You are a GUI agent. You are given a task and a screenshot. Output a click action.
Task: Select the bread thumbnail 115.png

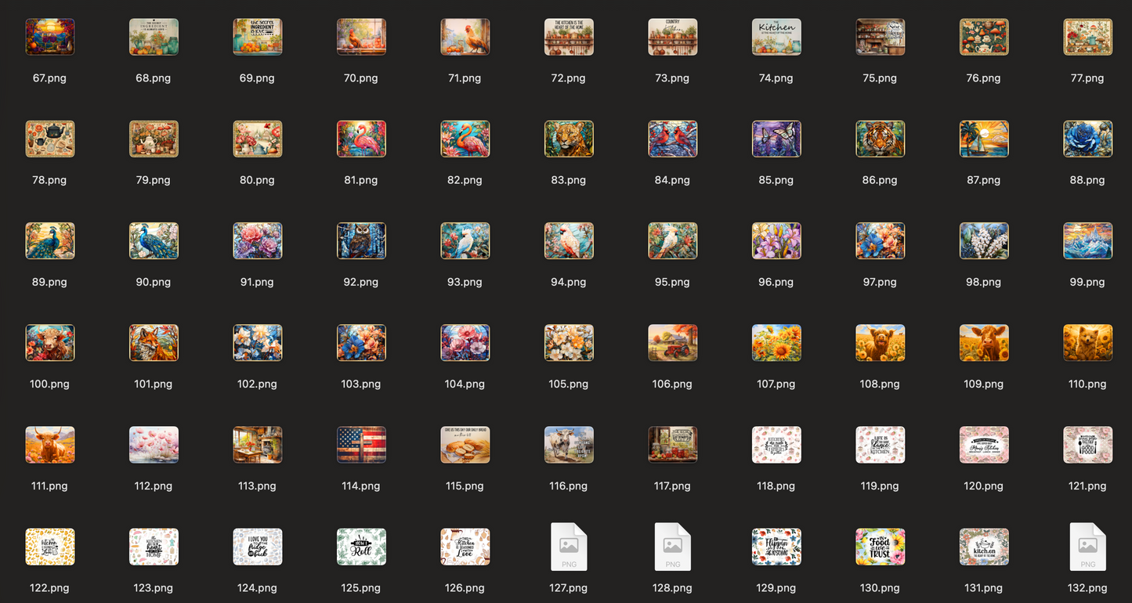(x=465, y=444)
